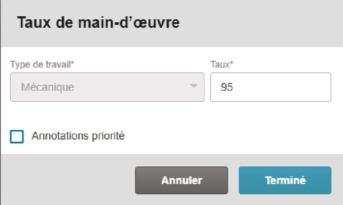Click the value 95 in Taux field
343x205 pixels.
click(x=227, y=87)
